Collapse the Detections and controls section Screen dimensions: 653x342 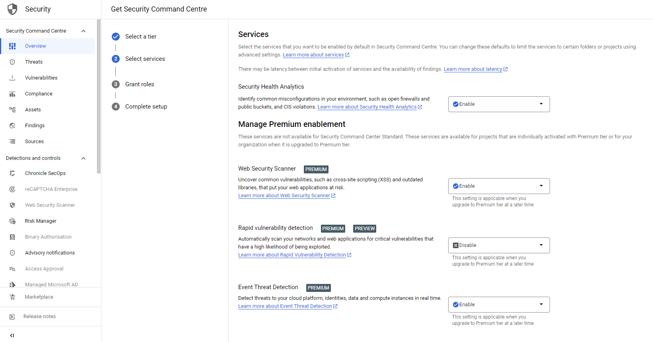coord(84,158)
